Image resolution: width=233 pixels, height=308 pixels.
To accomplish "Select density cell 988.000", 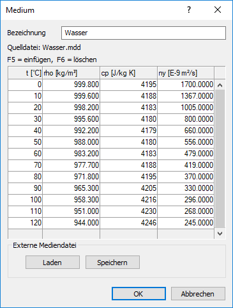I will click(x=71, y=142).
